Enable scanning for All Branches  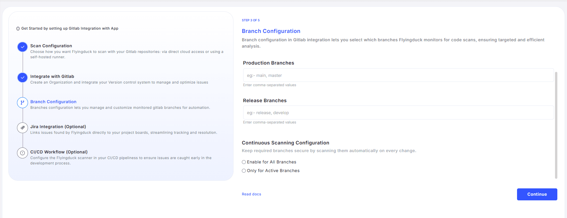(244, 162)
